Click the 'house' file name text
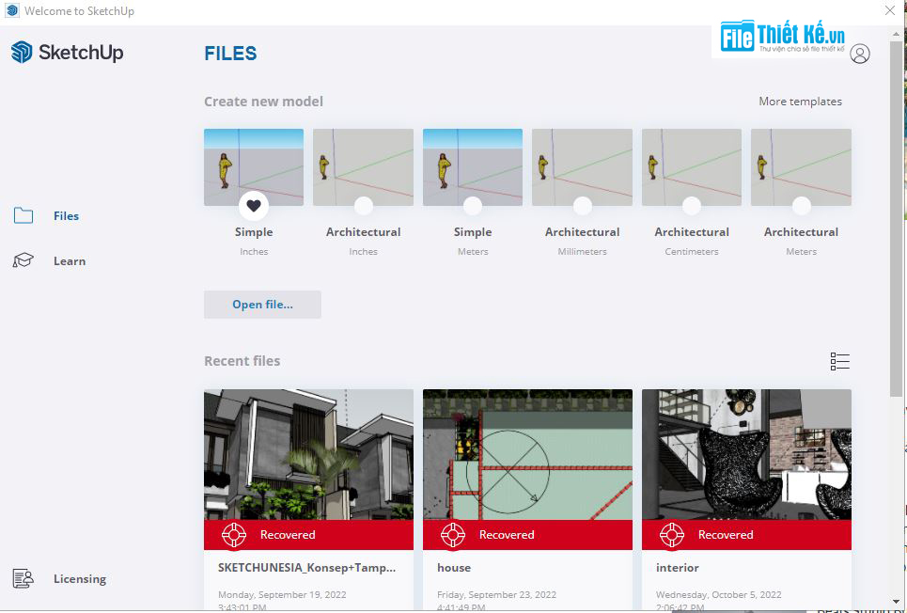907x613 pixels. click(454, 568)
